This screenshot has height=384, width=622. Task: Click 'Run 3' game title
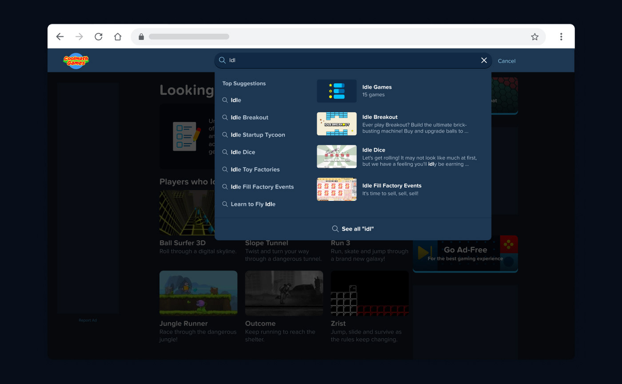[x=340, y=243]
